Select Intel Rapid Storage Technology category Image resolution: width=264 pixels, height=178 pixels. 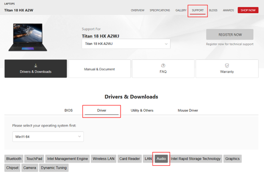195,158
